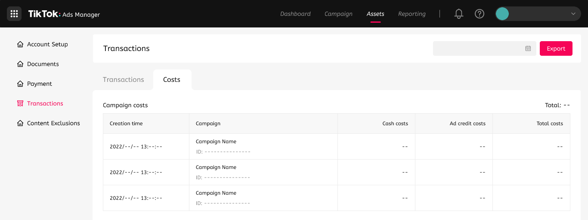Click the calendar icon in date field

point(528,48)
